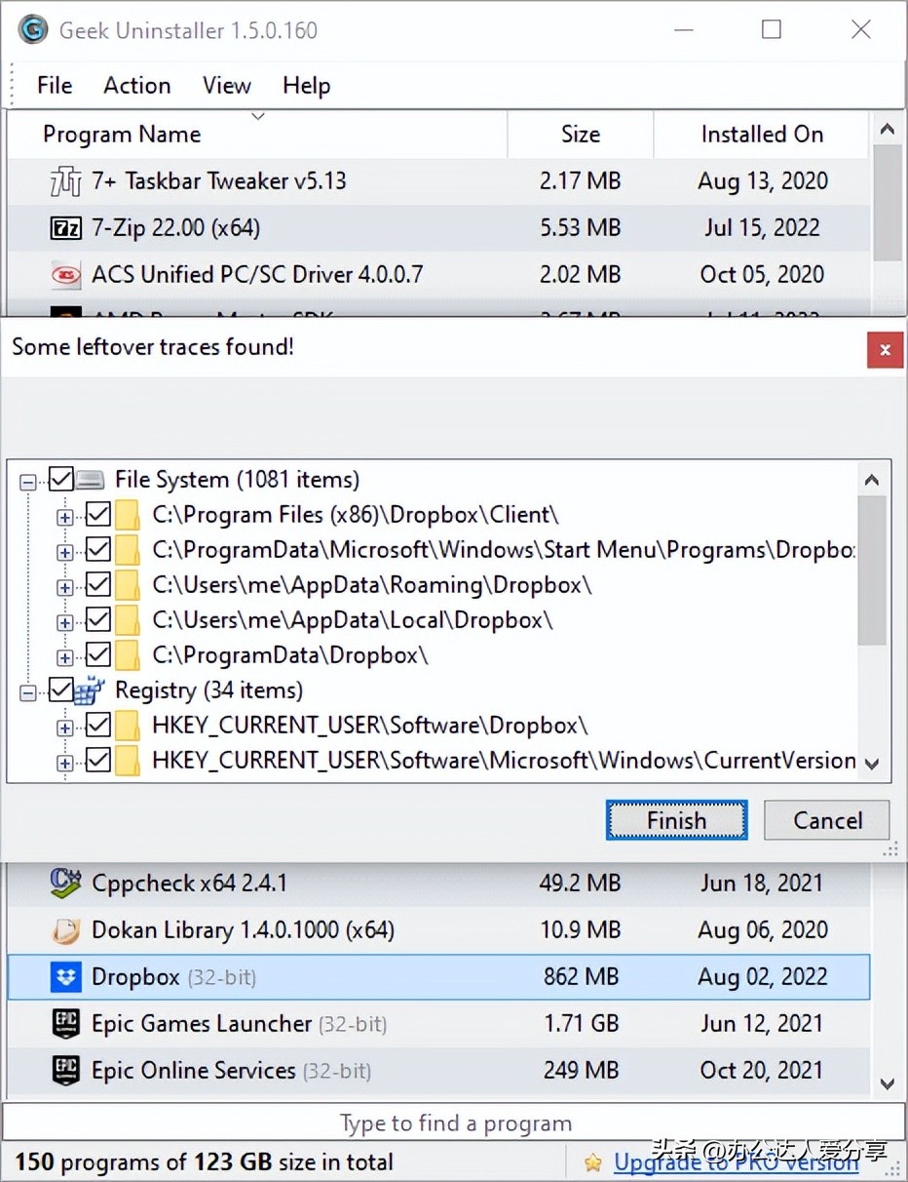Click the Dokan Library icon
The image size is (908, 1182).
coord(64,929)
